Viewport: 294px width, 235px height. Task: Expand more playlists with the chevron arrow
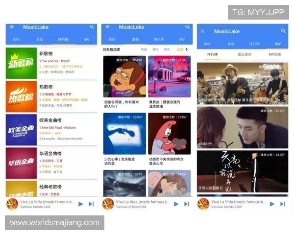[x=187, y=49]
